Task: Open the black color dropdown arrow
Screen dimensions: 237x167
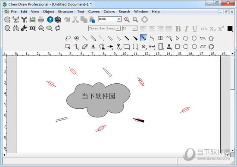Action: pyautogui.click(x=233, y=31)
